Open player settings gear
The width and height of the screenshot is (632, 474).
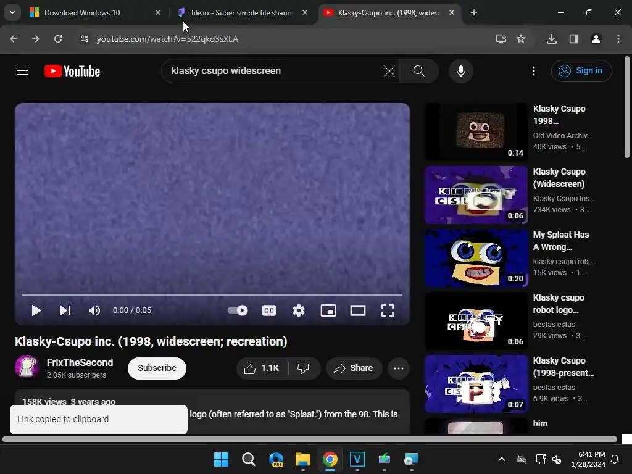[299, 310]
